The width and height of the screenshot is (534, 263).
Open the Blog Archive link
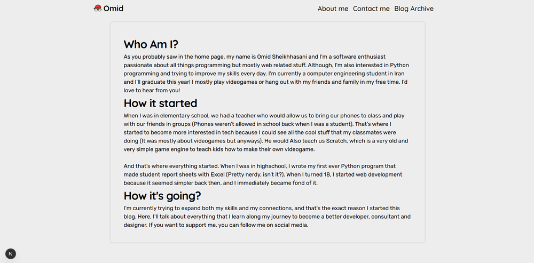point(414,9)
